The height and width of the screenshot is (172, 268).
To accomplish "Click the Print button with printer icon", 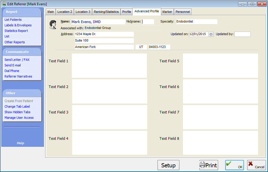I will click(208, 165).
